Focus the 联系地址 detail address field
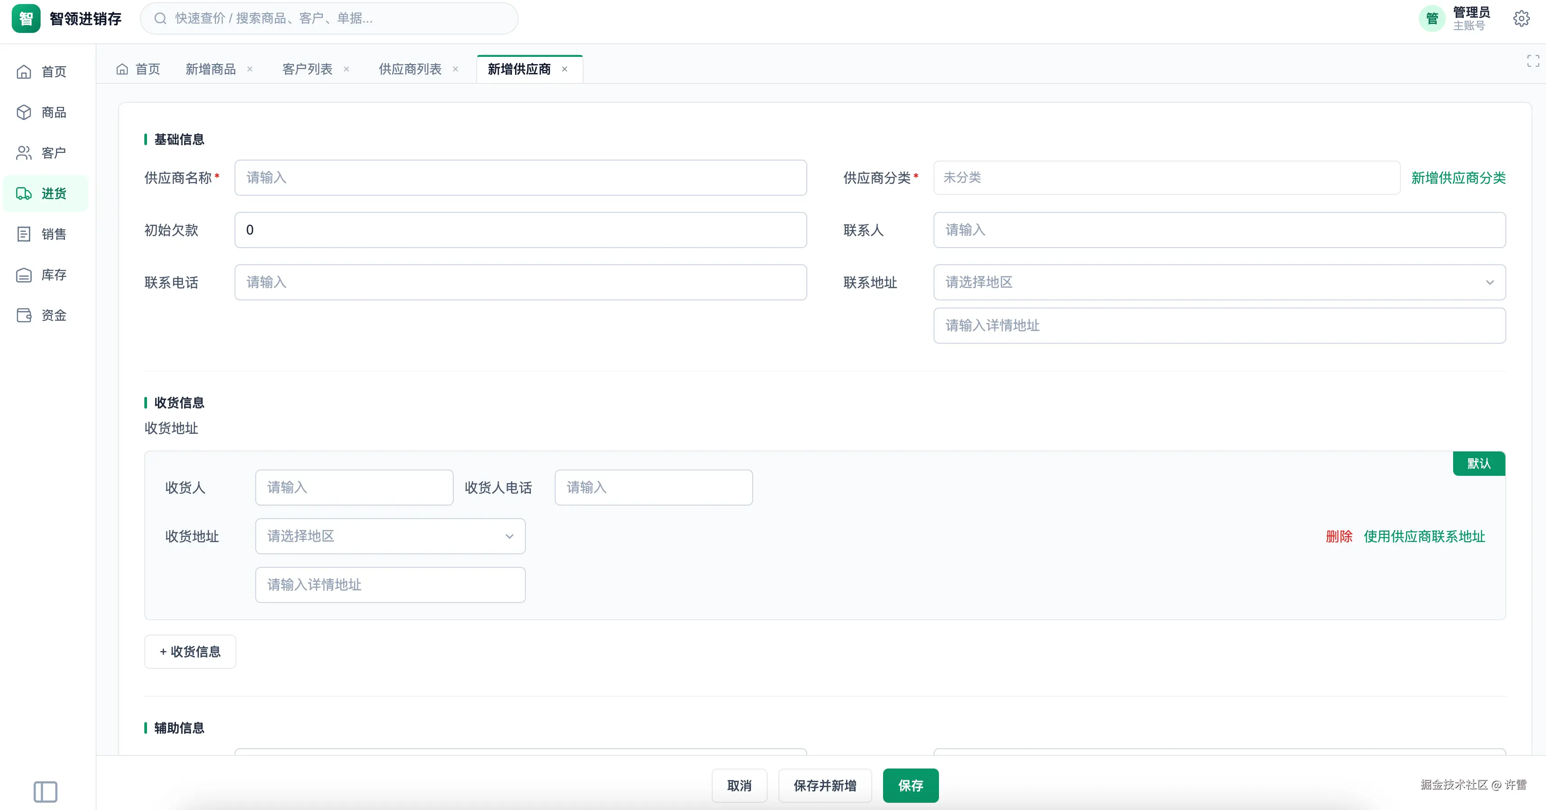Image resolution: width=1546 pixels, height=810 pixels. coord(1219,325)
